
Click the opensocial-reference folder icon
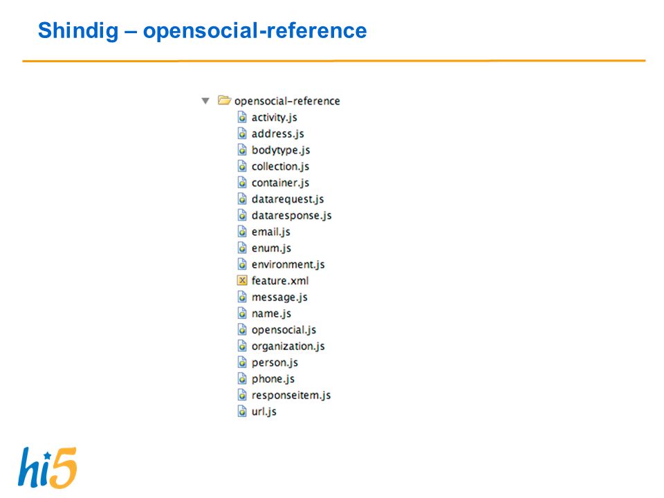(x=224, y=100)
